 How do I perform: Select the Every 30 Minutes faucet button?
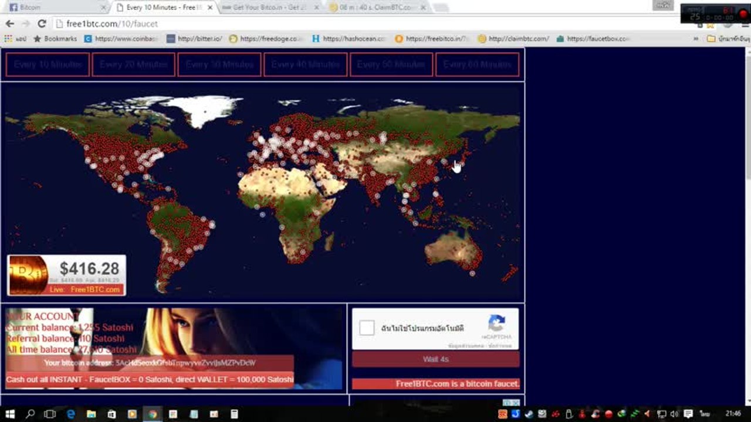219,64
